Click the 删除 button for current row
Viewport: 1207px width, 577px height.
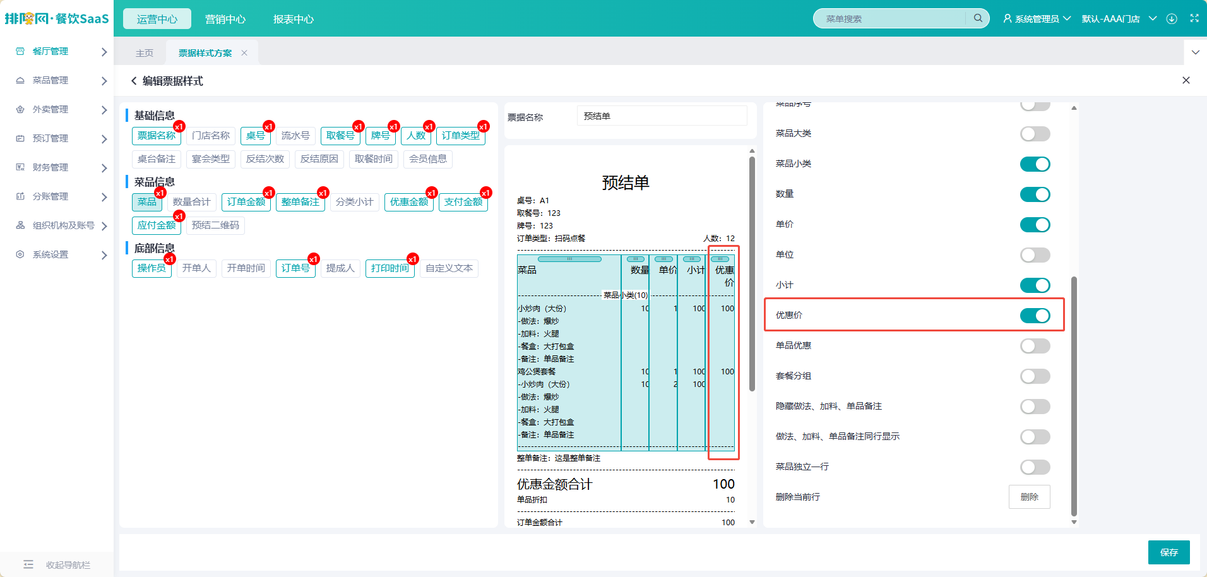1030,497
